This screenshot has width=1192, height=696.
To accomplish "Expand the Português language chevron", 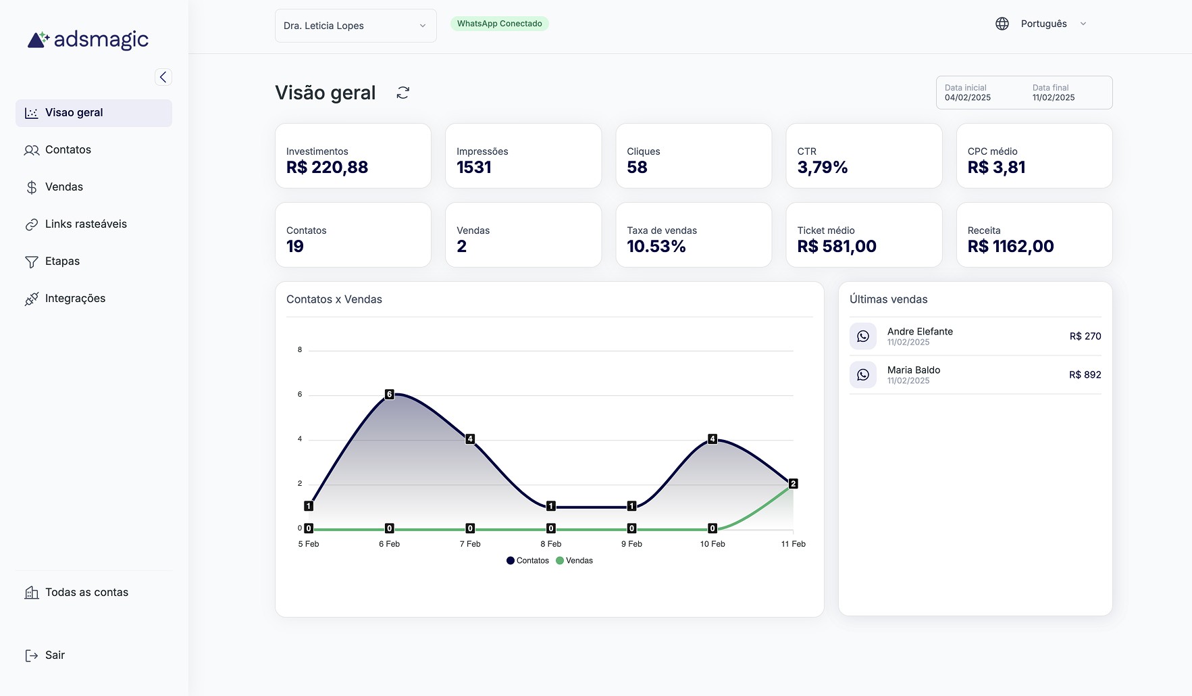I will pyautogui.click(x=1083, y=24).
